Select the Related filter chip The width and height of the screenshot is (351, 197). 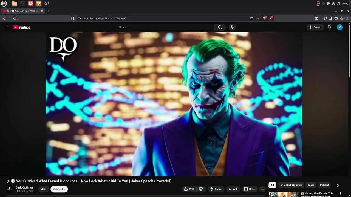point(324,185)
